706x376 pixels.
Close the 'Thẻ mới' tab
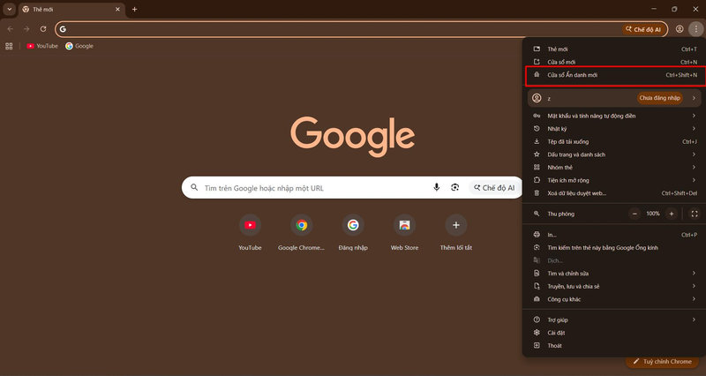click(x=117, y=9)
